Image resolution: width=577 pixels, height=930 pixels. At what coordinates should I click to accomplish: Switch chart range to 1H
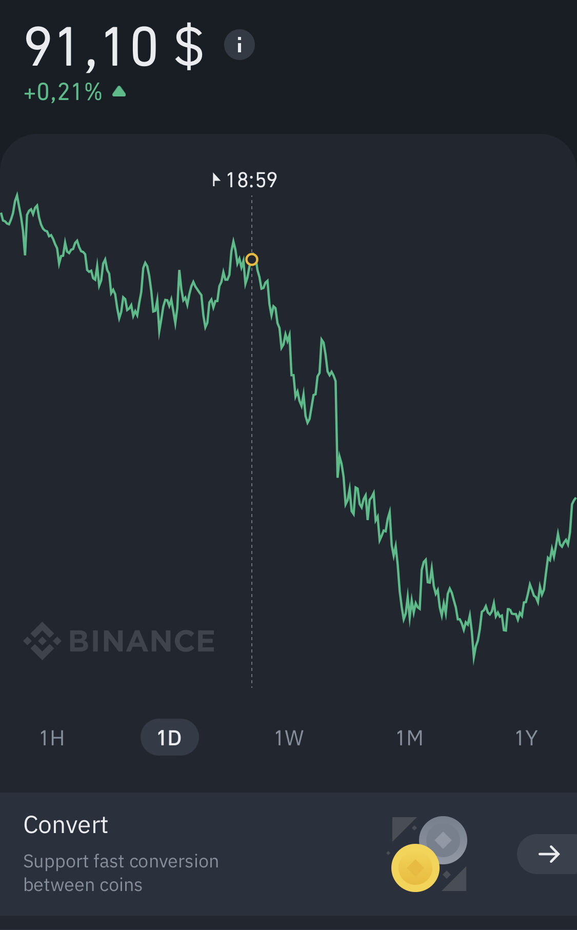tap(52, 738)
